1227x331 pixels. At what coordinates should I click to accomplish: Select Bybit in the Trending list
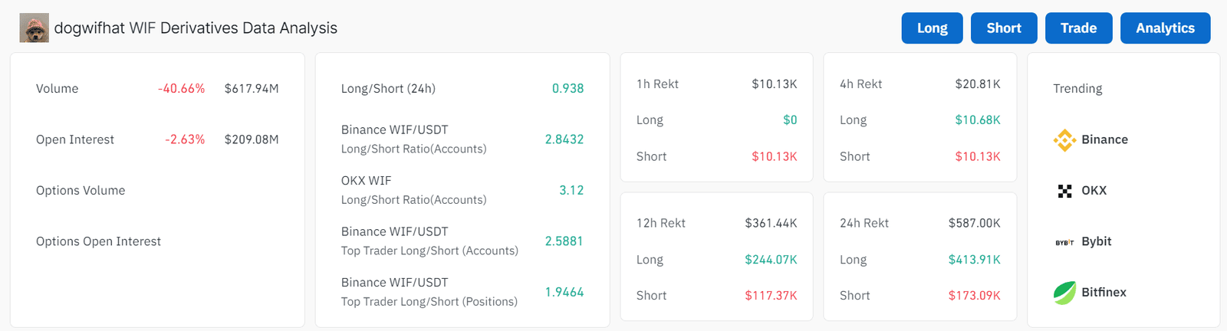[x=1097, y=241]
